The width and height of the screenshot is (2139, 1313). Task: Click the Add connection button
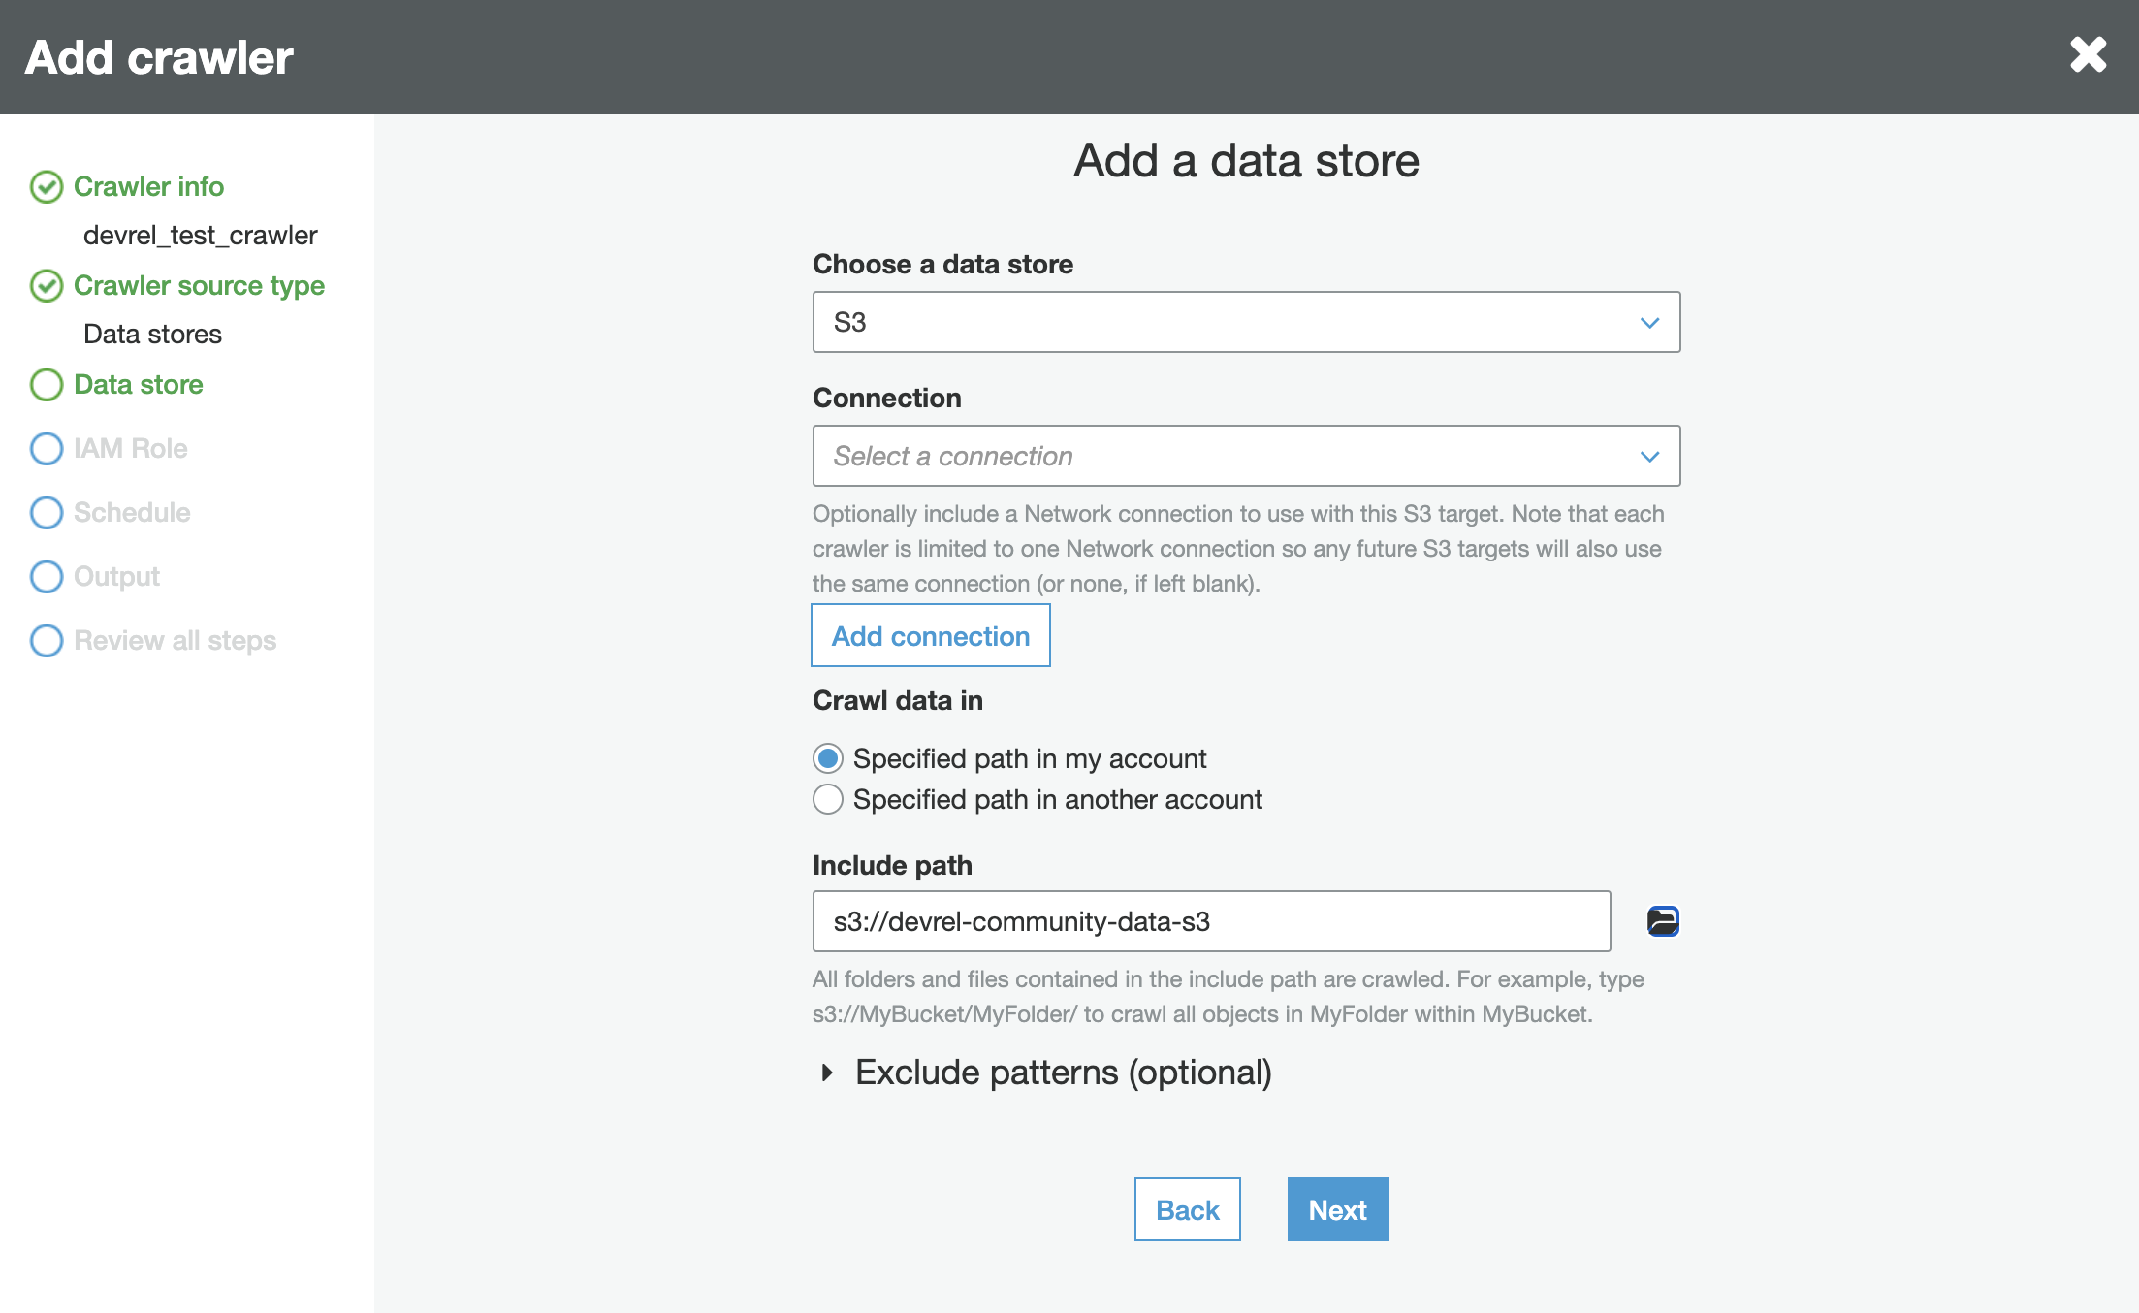(x=930, y=636)
